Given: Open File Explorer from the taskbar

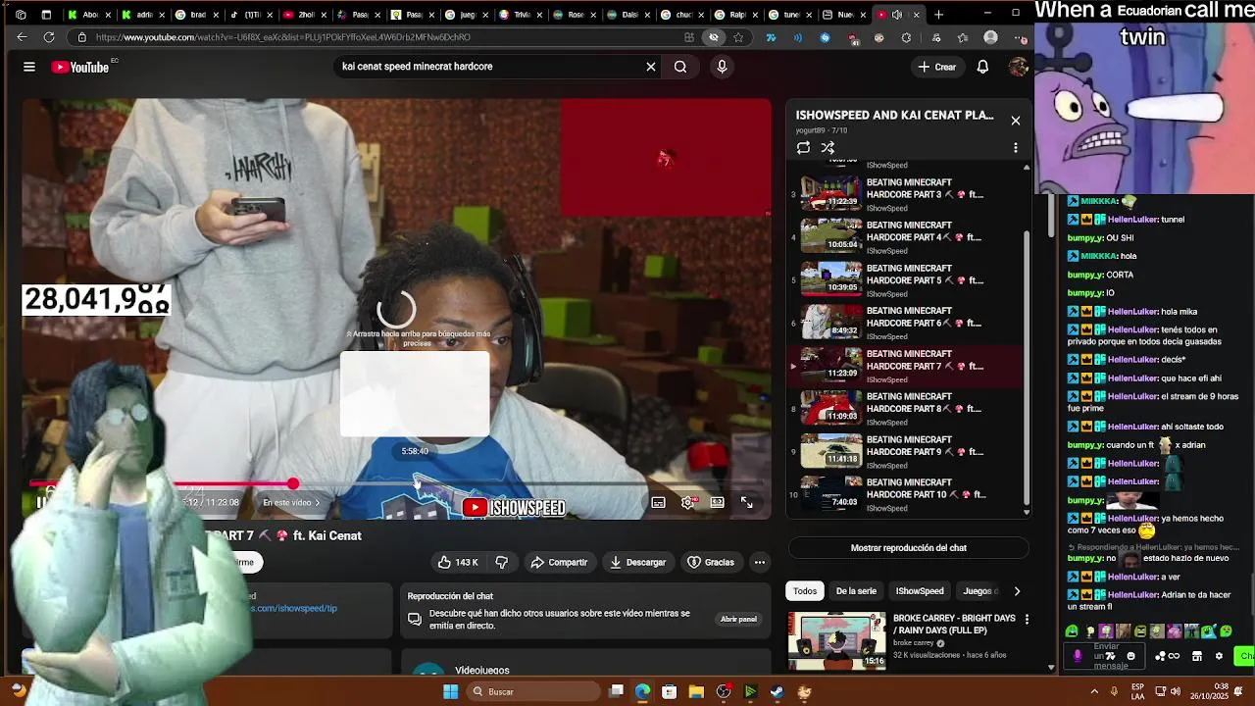Looking at the screenshot, I should 696,691.
